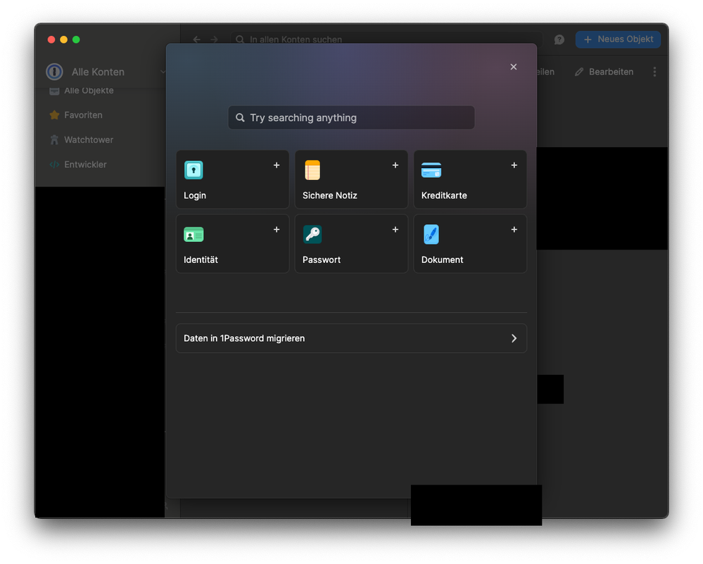703x564 pixels.
Task: Click the Favoriten star icon
Action: pyautogui.click(x=55, y=115)
